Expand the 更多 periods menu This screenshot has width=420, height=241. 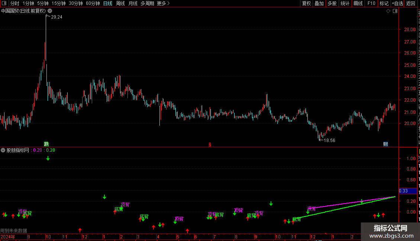point(164,3)
